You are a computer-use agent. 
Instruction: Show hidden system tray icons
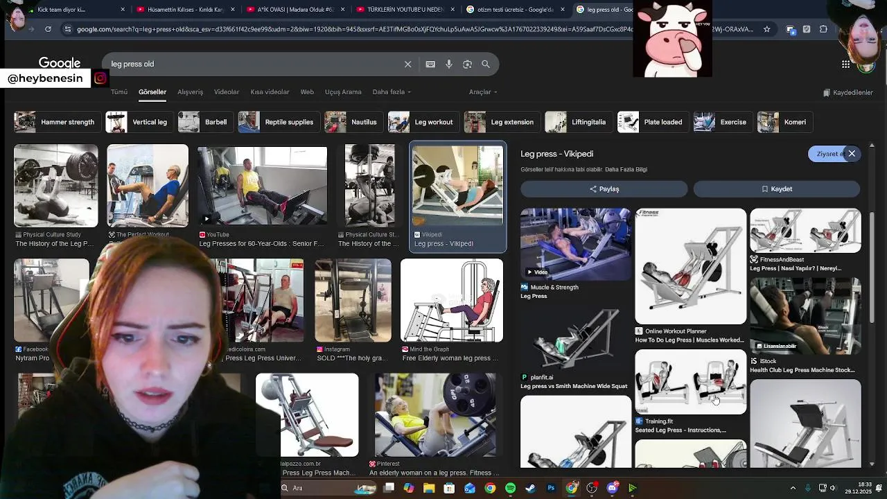pyautogui.click(x=793, y=488)
